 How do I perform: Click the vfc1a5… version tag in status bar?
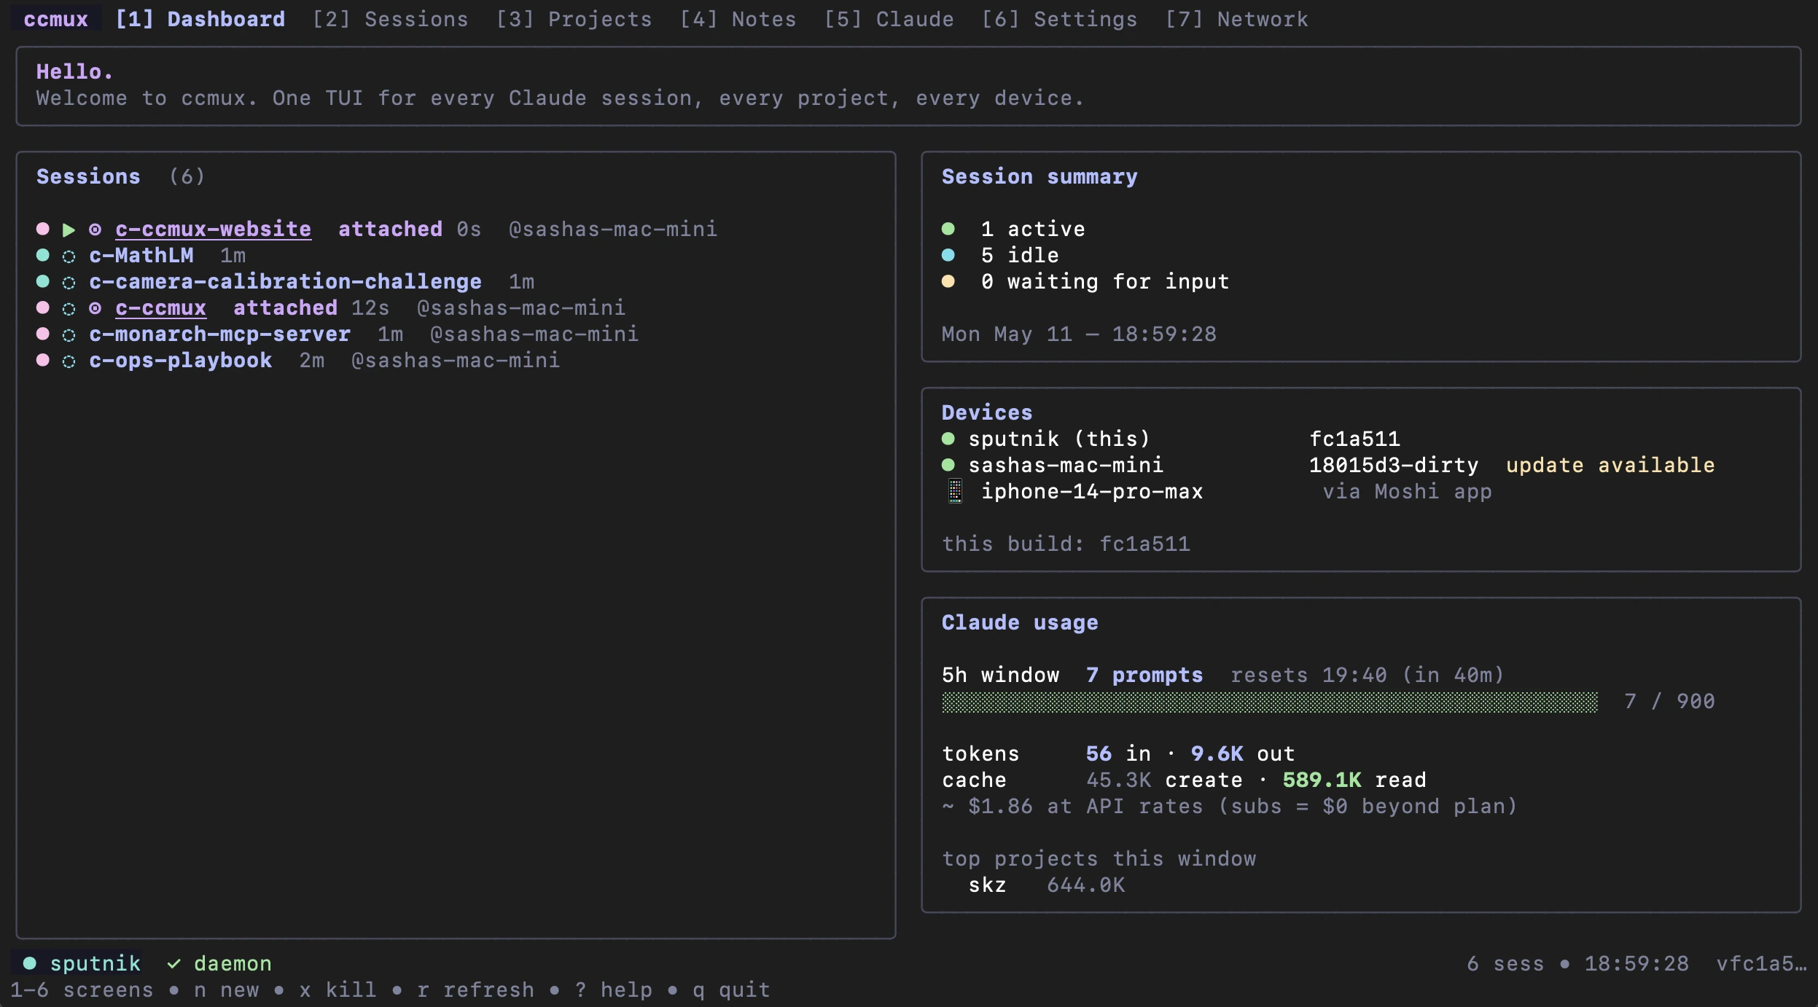(1762, 963)
